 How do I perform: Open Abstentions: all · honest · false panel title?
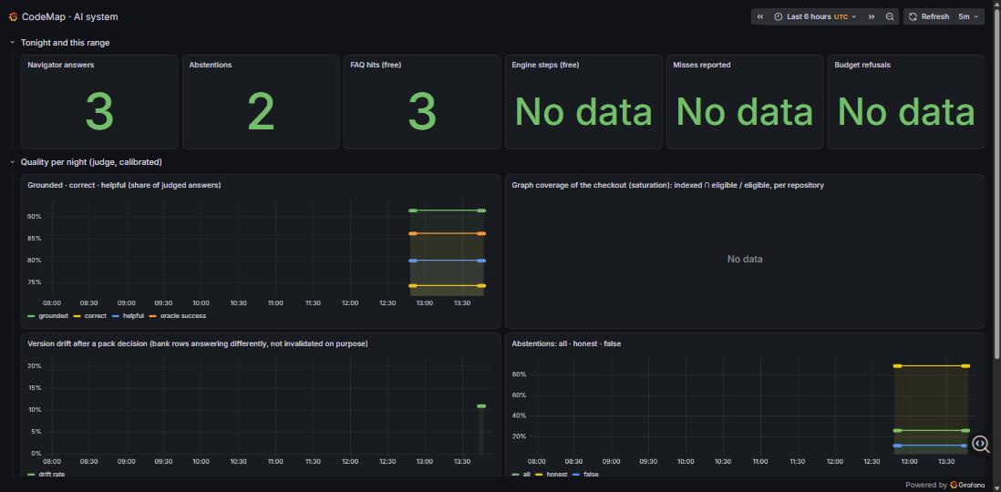[x=566, y=343]
